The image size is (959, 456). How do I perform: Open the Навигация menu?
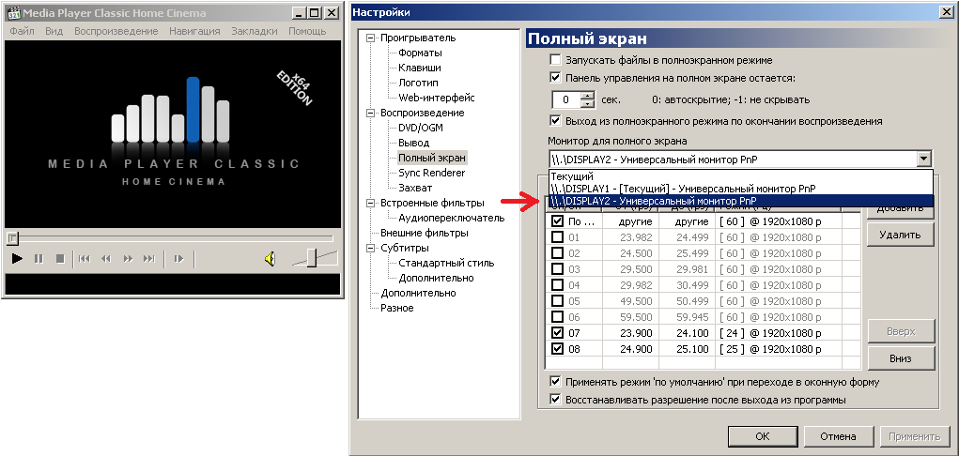194,31
